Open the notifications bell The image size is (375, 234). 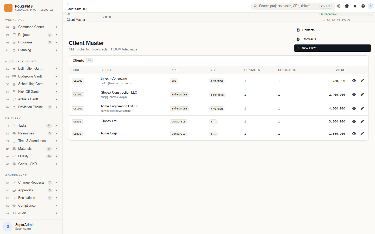pos(355,6)
